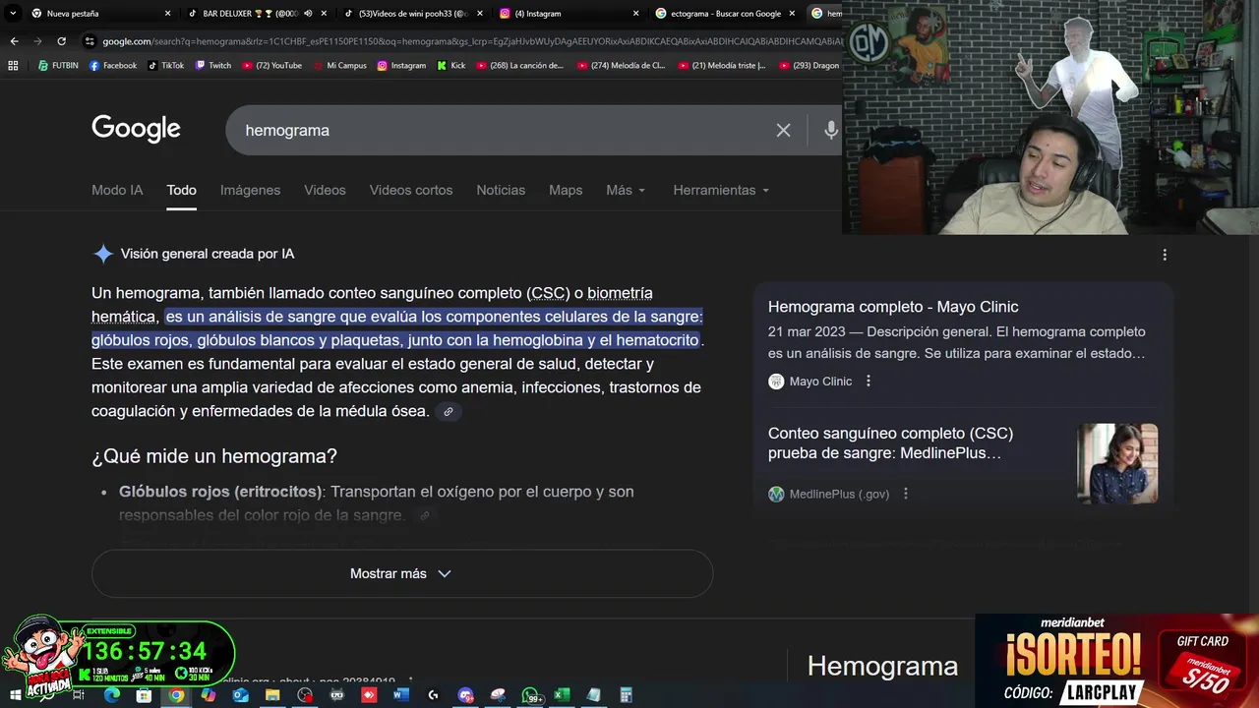Switch to the BAR DELUXER TikTok tab
Viewport: 1259px width, 708px height.
256,14
